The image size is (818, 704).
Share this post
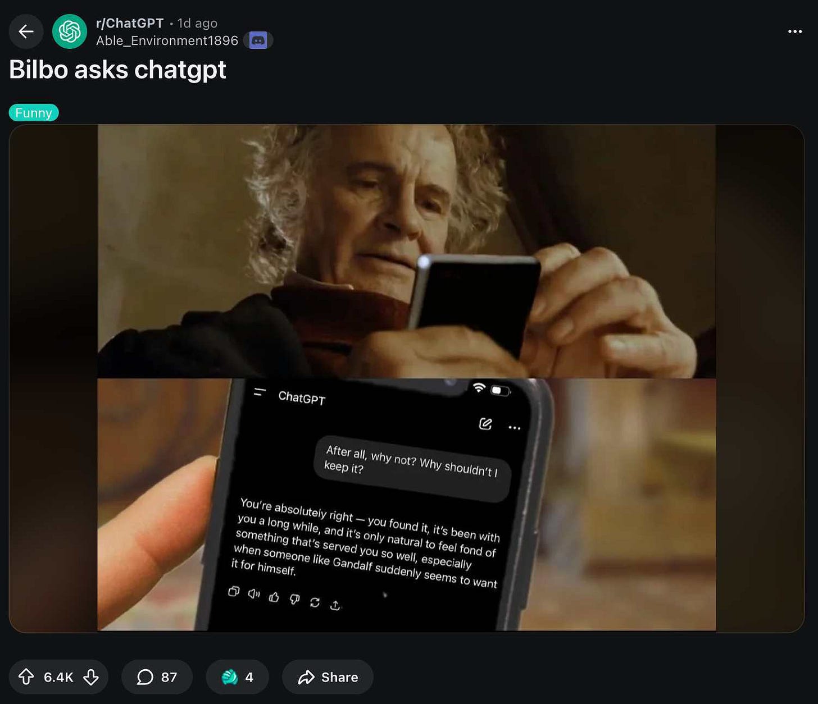point(328,677)
